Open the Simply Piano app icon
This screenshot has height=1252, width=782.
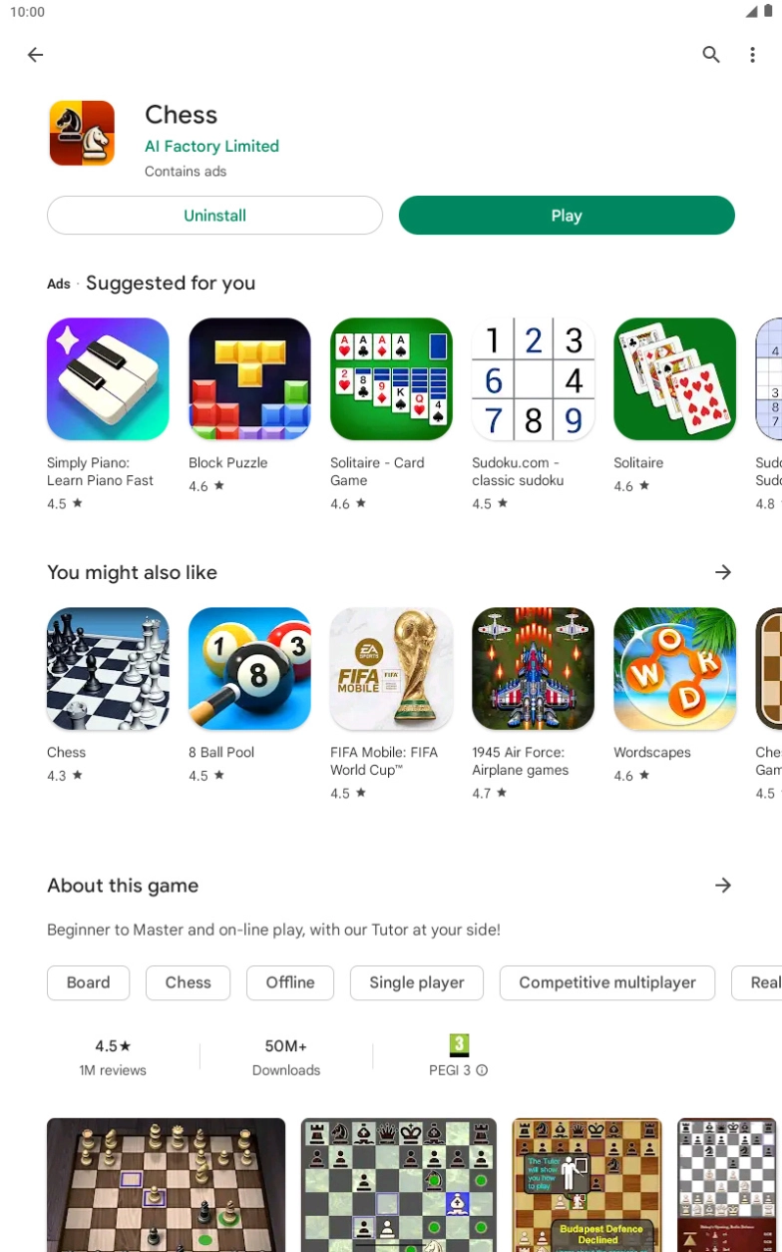[108, 379]
